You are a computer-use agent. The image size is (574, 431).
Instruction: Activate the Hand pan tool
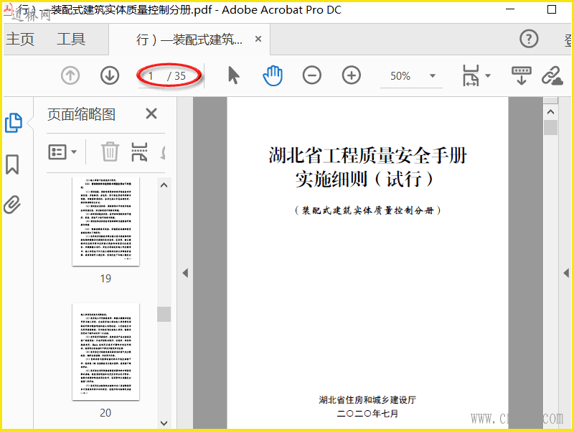273,75
